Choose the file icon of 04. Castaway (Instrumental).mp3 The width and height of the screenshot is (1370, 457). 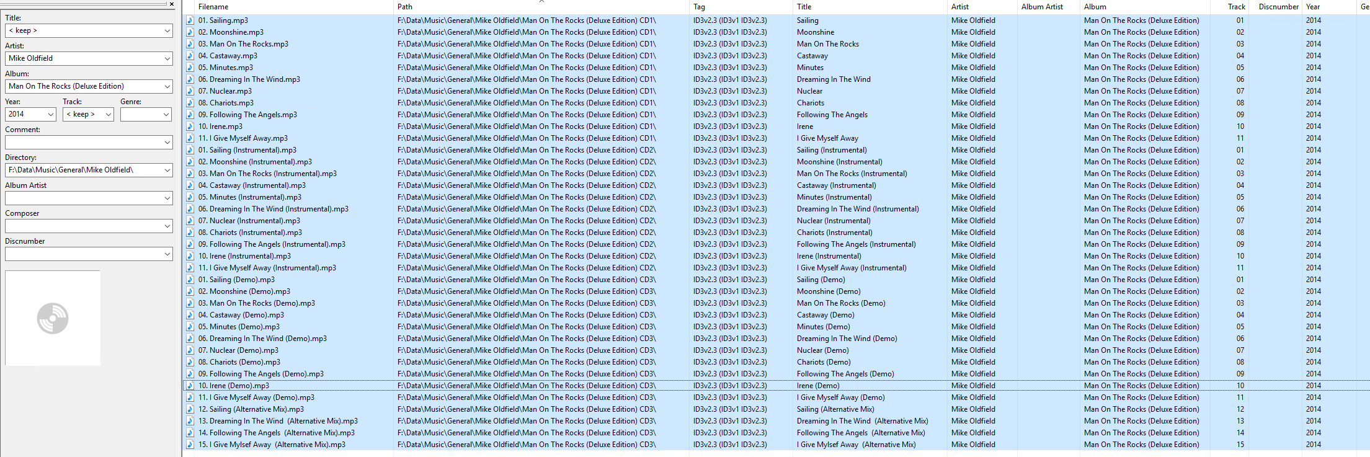[190, 185]
